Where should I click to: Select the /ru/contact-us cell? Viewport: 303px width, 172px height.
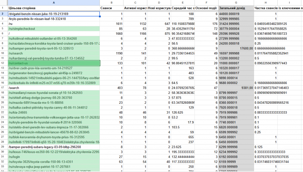pos(54,63)
